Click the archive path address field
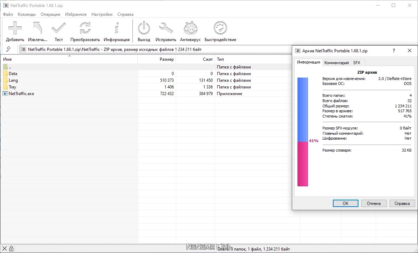Image resolution: width=418 pixels, height=253 pixels. point(154,49)
